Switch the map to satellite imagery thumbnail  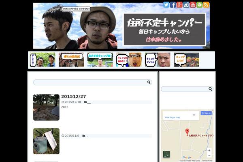coord(166,154)
